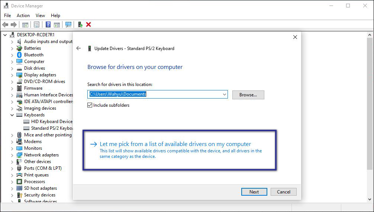Open Properties via the toolbar icon
This screenshot has height=212, width=374.
pyautogui.click(x=36, y=24)
